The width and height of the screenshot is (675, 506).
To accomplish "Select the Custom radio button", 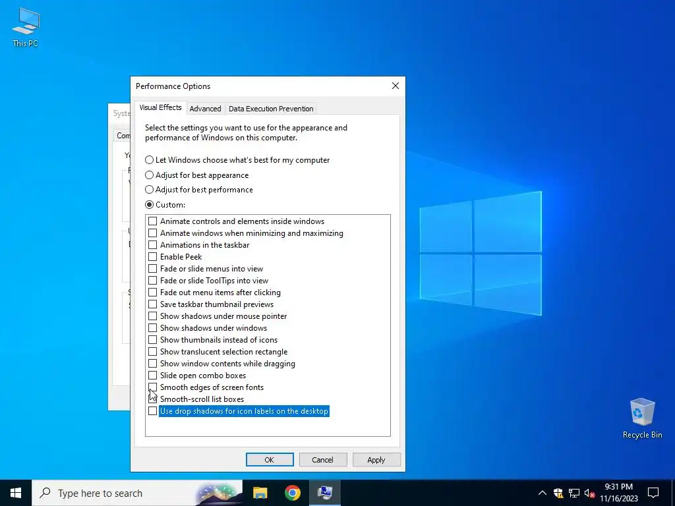I will 149,204.
